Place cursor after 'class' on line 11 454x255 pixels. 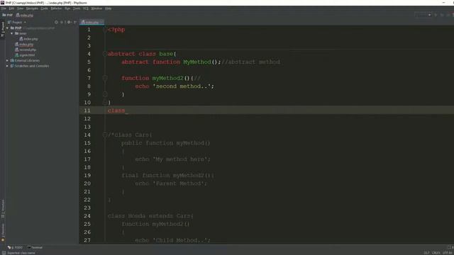[126, 110]
